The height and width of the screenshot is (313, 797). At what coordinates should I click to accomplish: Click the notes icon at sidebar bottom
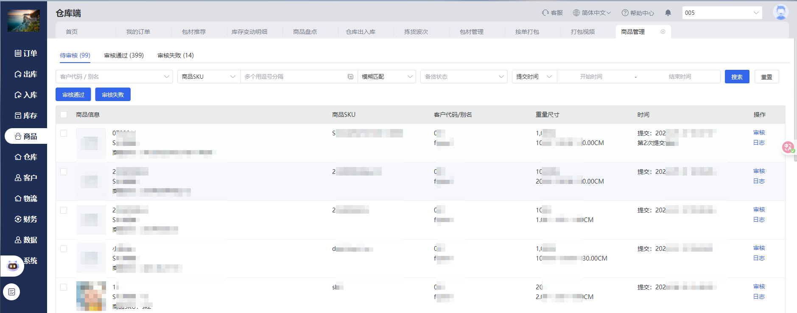click(x=11, y=292)
